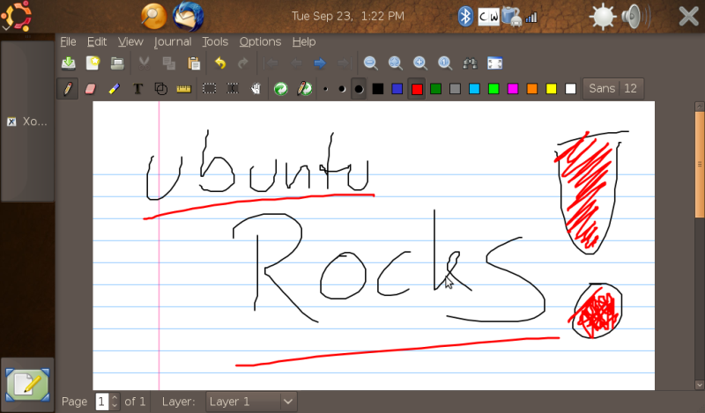The image size is (705, 413).
Task: Launch Thunderbird from top panel
Action: (188, 16)
